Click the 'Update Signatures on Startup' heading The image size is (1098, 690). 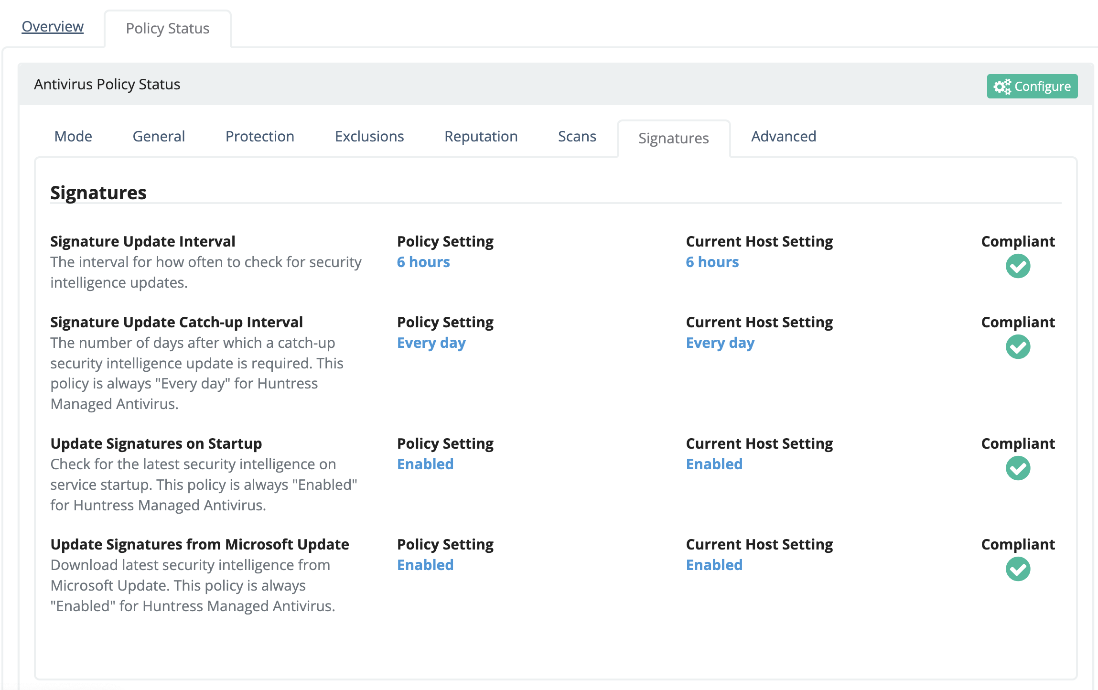point(156,444)
